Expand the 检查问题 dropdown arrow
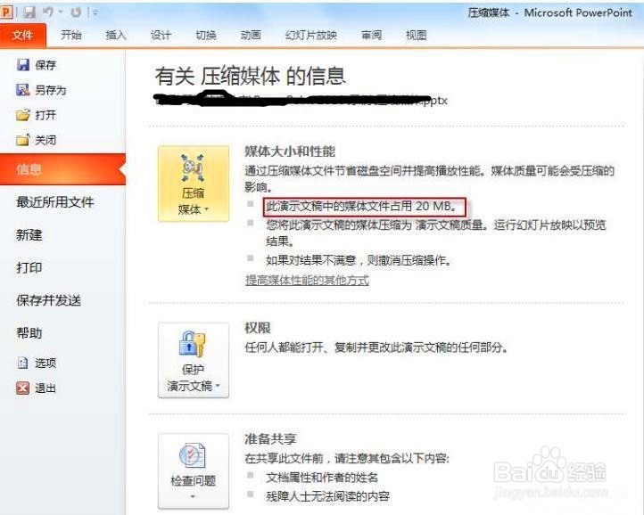Screen dimensions: 644x515 pyautogui.click(x=193, y=497)
